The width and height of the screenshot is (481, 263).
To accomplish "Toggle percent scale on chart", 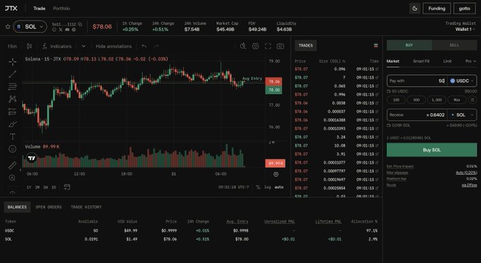I will coord(258,187).
